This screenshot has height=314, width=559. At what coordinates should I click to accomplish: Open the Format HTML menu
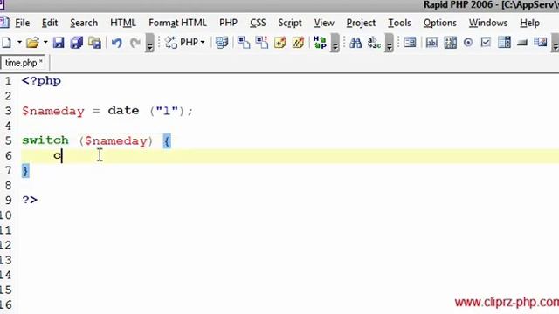(x=177, y=23)
